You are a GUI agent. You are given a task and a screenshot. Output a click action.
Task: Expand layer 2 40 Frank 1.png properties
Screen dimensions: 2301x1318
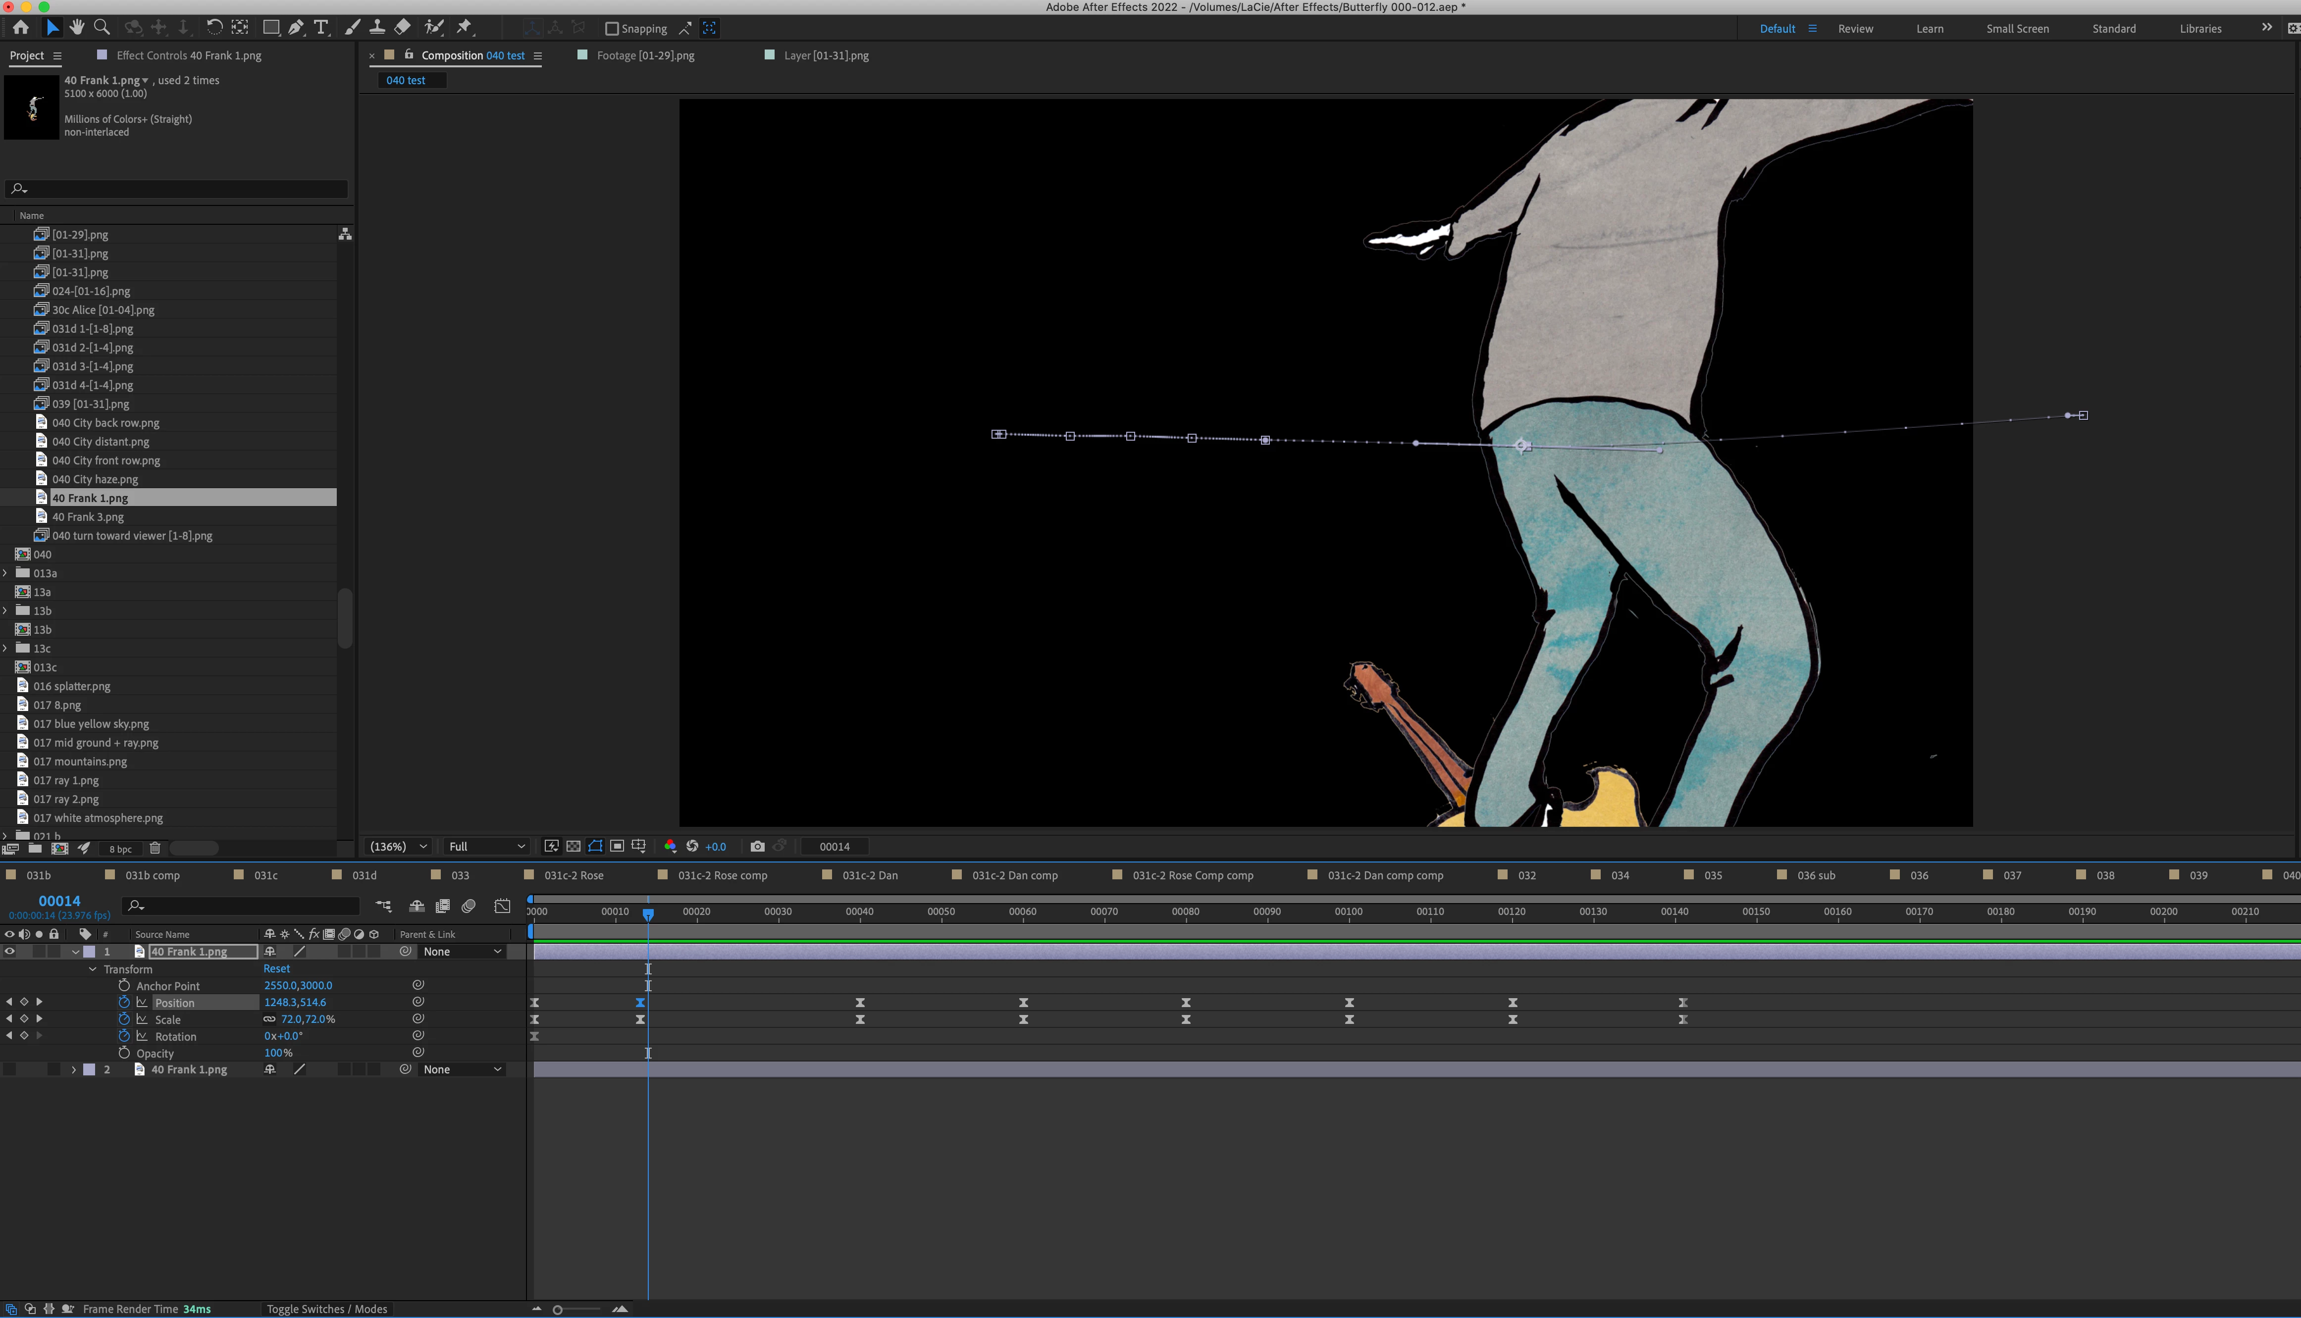[74, 1070]
